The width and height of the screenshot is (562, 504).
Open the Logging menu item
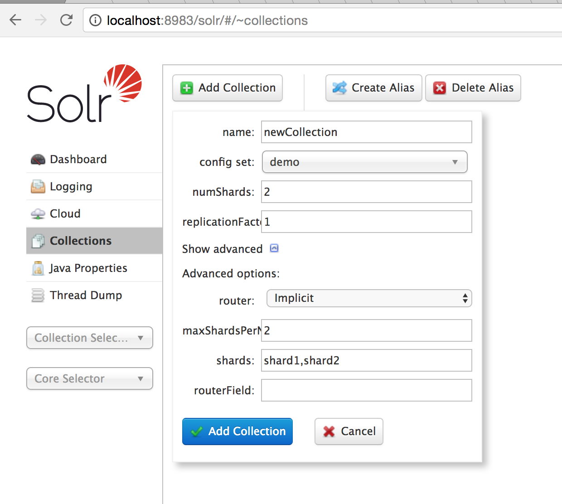94,187
